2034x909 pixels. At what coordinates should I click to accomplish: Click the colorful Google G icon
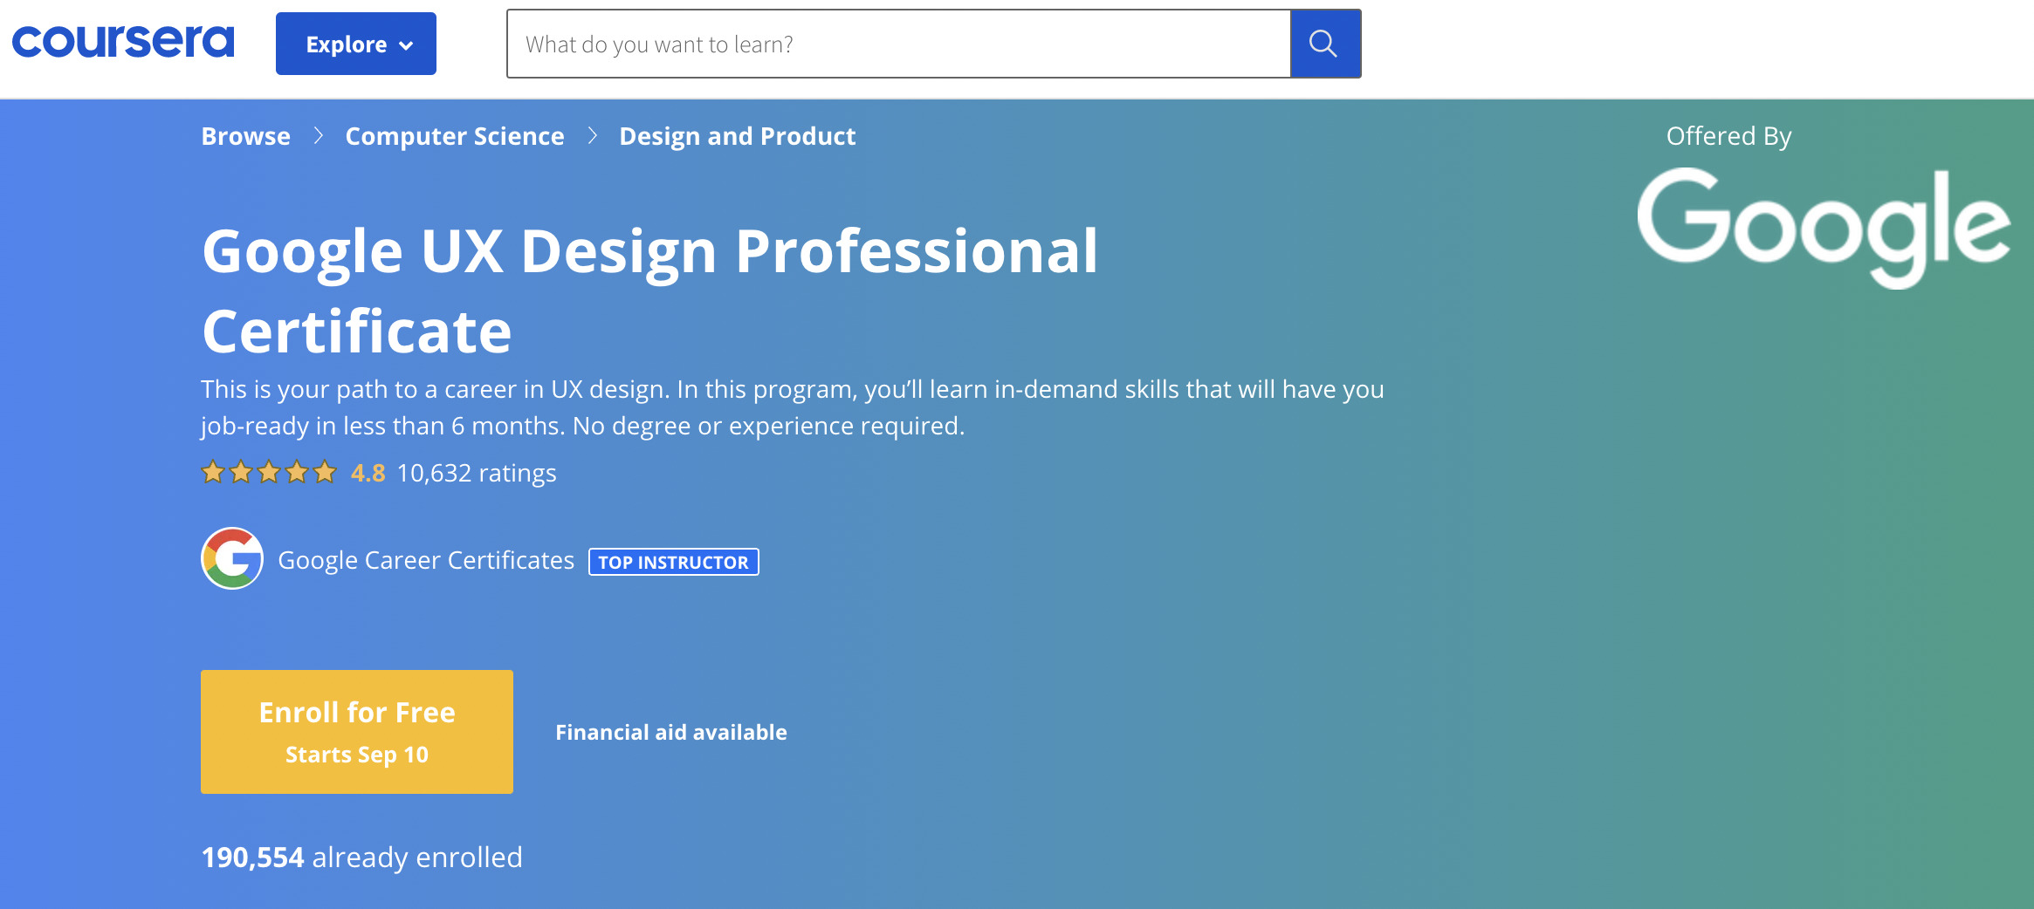coord(232,558)
